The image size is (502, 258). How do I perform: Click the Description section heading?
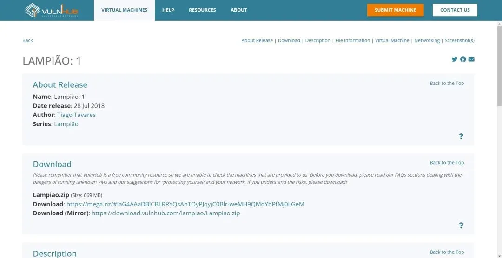[x=55, y=253]
